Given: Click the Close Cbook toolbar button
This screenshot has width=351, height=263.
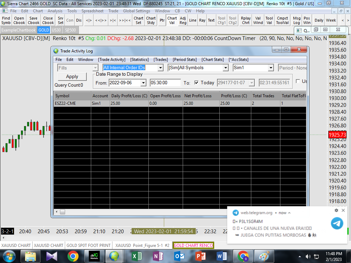Looking at the screenshot, I should pos(48,20).
